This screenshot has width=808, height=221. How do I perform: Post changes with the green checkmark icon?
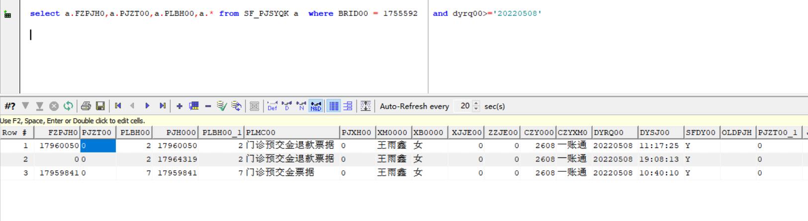[222, 106]
